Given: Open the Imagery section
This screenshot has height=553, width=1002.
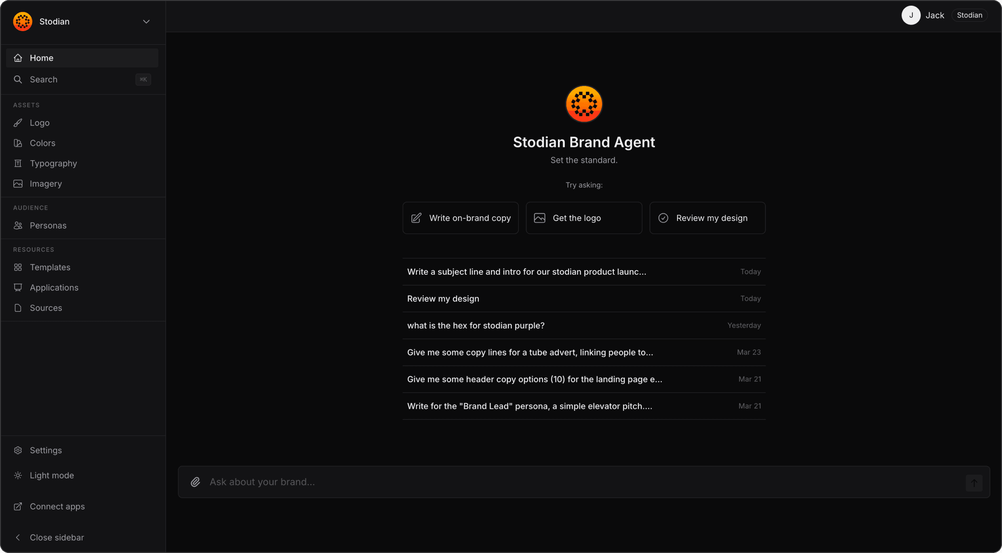Looking at the screenshot, I should click(x=46, y=183).
